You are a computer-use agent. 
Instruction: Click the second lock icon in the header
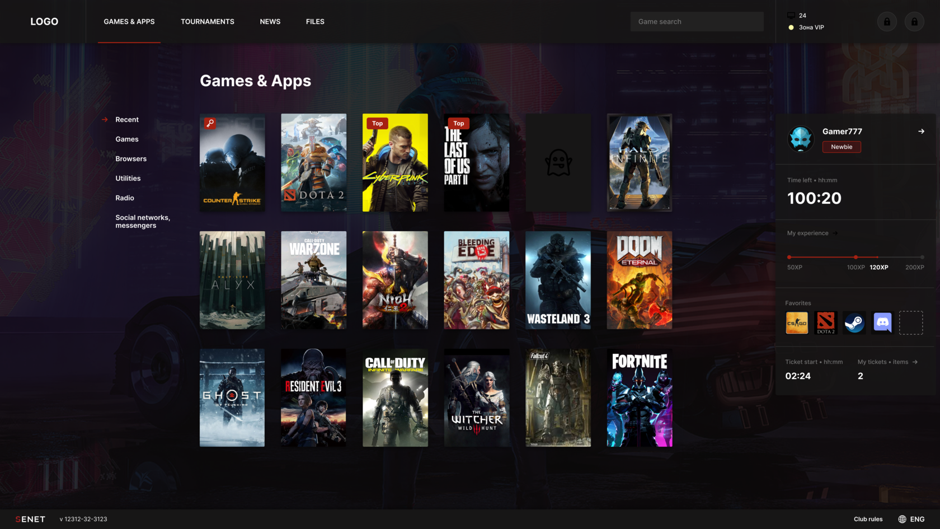[914, 22]
